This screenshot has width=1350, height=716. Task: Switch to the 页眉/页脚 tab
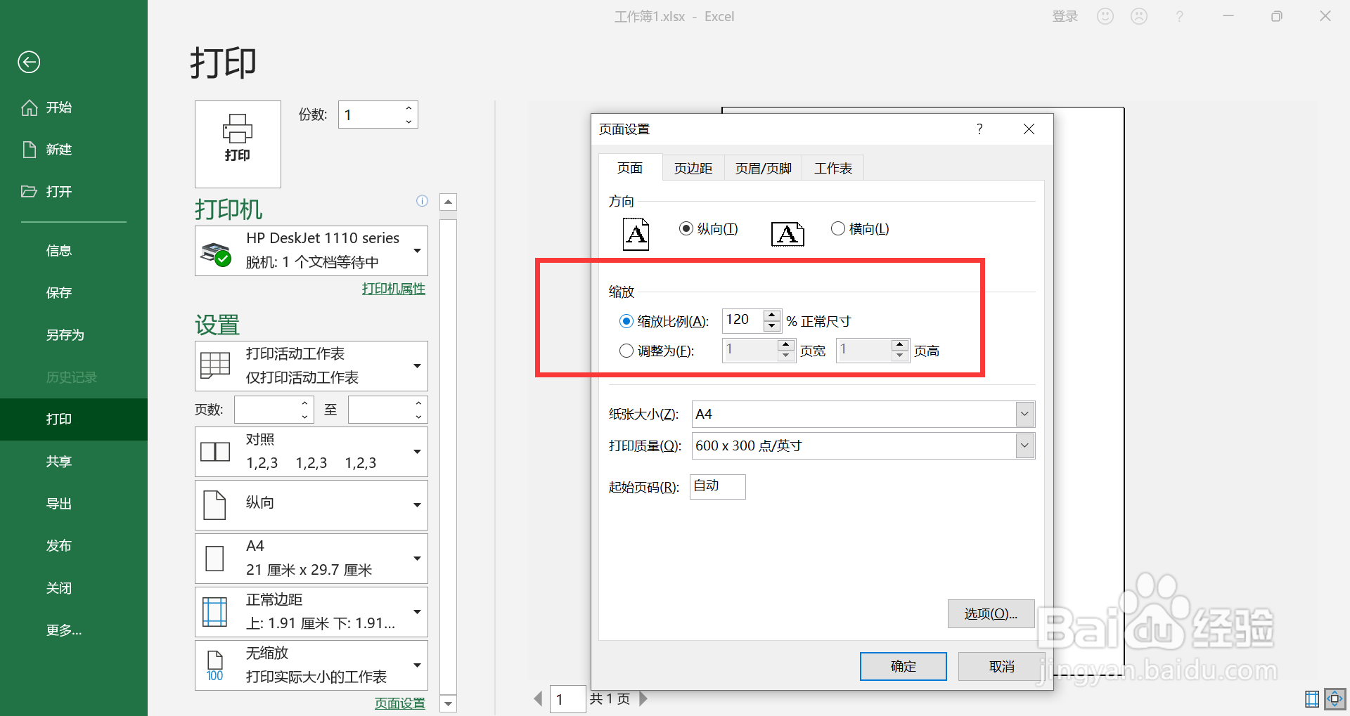(x=762, y=167)
